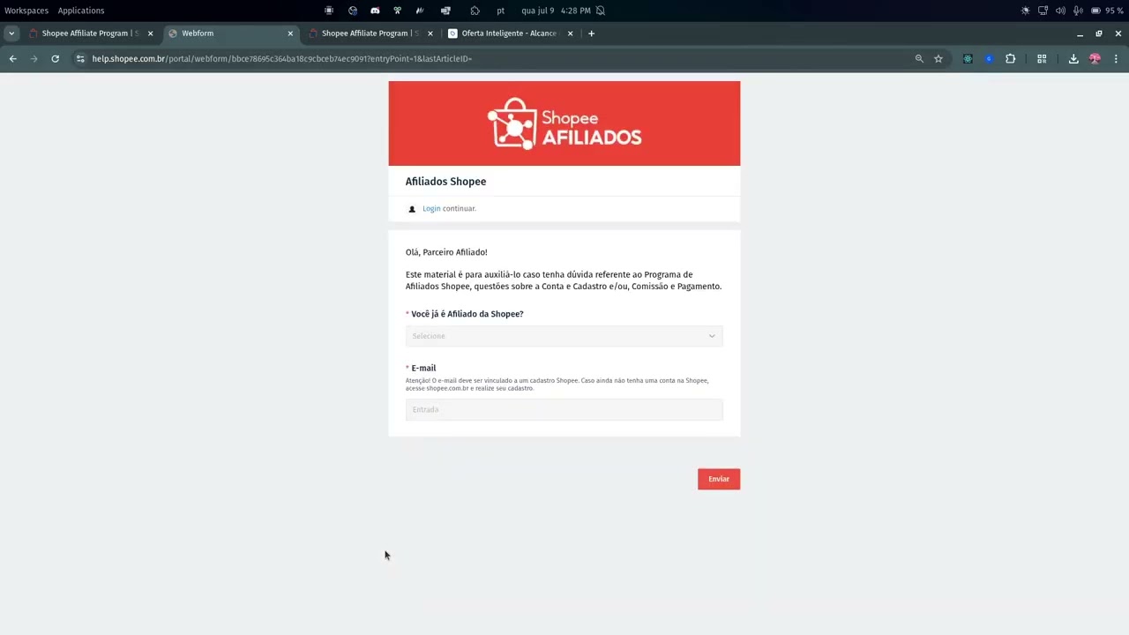Click the user silhouette icon beside Login

click(412, 209)
